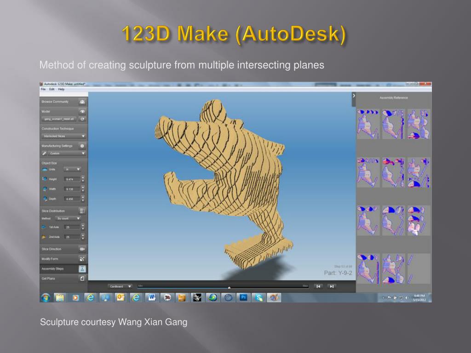Expand the Construction Technique Interlocked Slices dropdown
Viewport: 471px width, 353px height.
point(63,136)
